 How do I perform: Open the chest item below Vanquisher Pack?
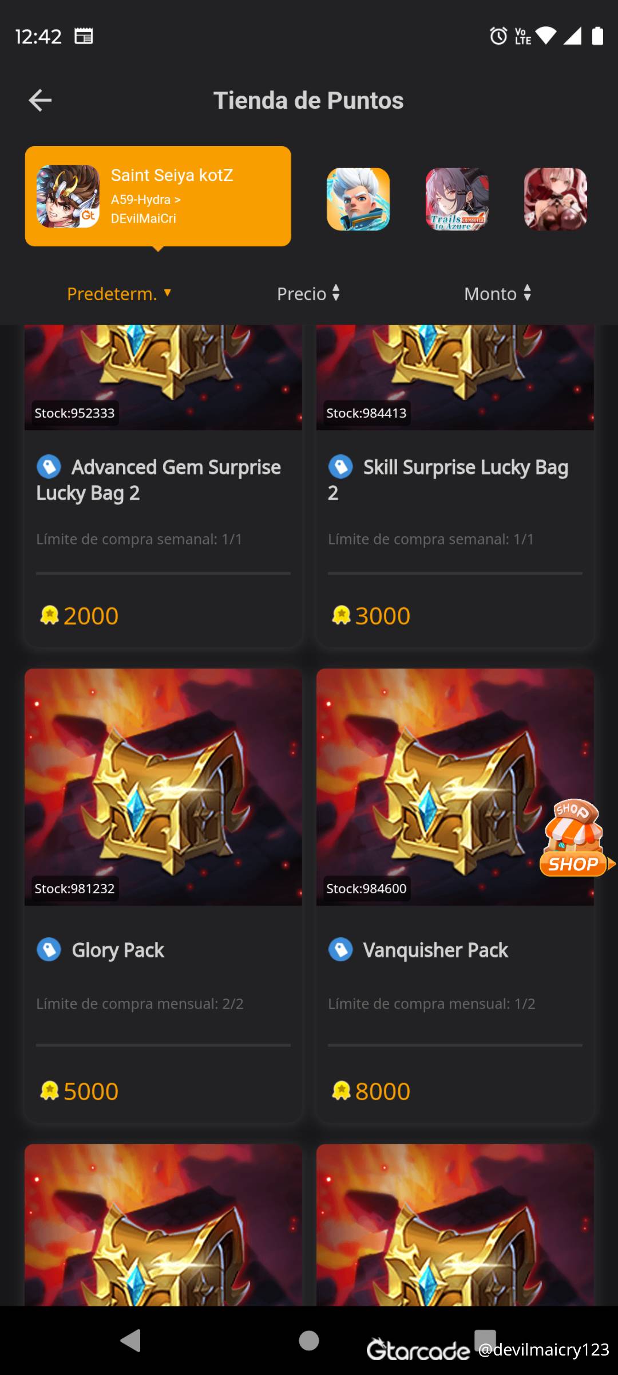coord(455,1225)
